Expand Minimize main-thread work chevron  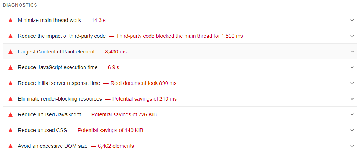click(x=352, y=20)
